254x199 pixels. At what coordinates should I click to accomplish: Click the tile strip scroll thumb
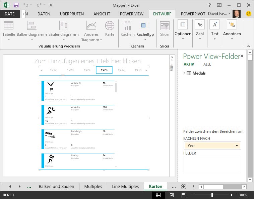point(63,75)
